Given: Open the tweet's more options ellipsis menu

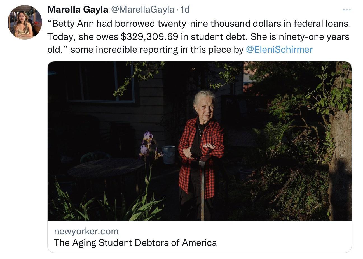Looking at the screenshot, I should click(x=347, y=9).
